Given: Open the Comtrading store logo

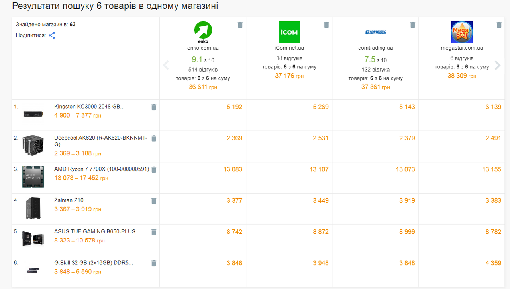Looking at the screenshot, I should point(376,32).
